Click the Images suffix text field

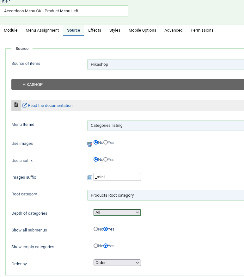click(x=117, y=177)
